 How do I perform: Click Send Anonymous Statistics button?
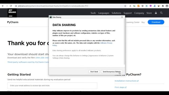tap(112, 72)
